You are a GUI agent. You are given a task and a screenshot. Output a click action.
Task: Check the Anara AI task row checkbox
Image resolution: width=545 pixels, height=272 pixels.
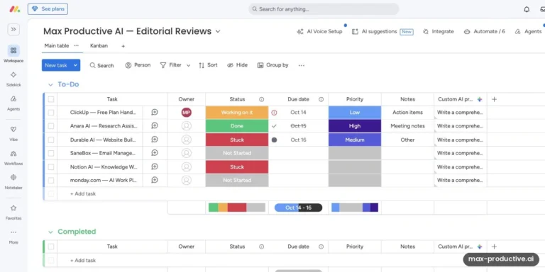point(51,126)
